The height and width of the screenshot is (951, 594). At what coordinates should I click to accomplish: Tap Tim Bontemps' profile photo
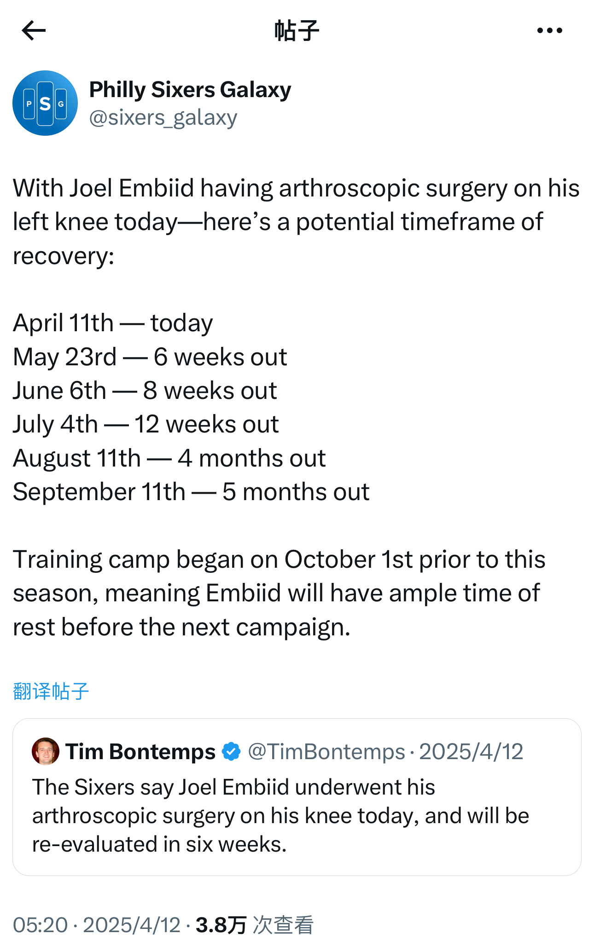pos(46,751)
